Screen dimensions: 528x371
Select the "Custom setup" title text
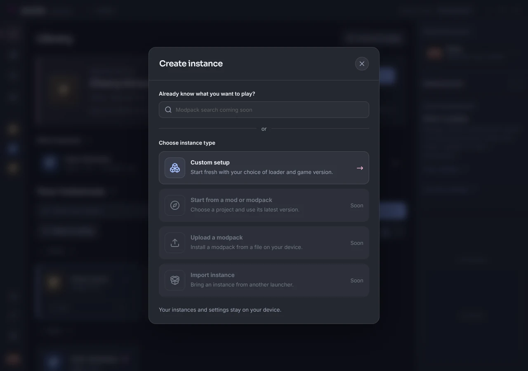coord(210,162)
